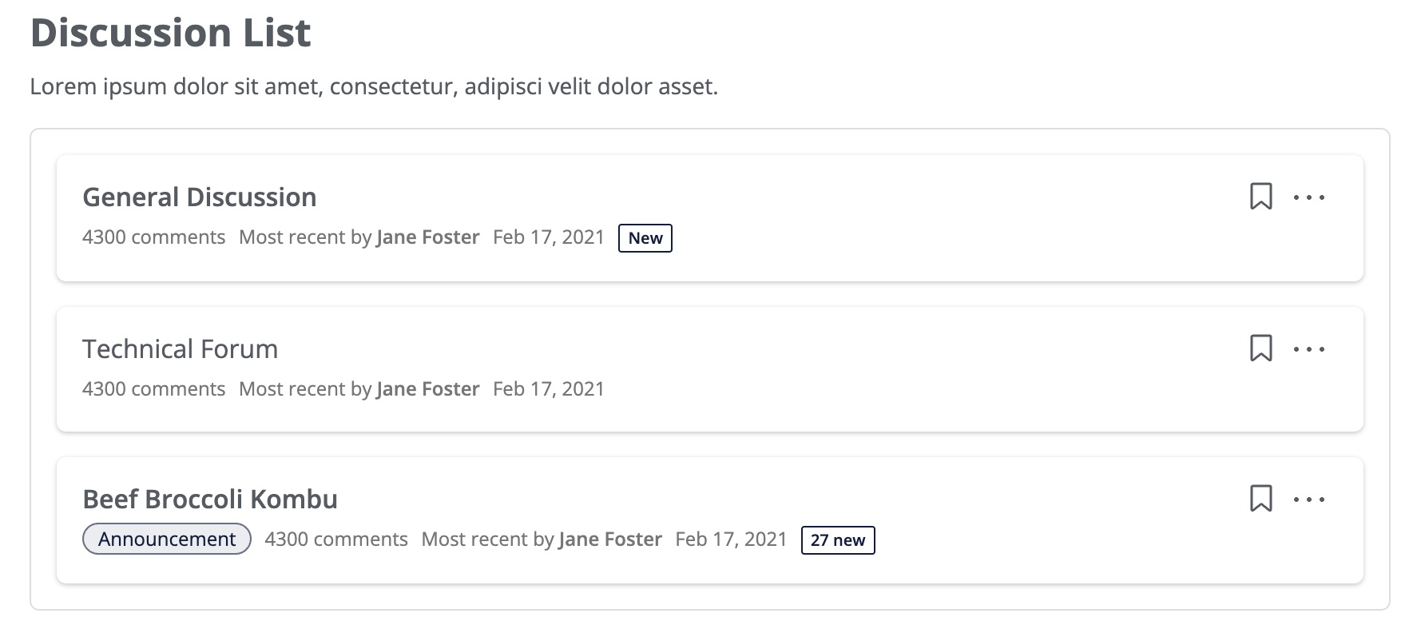The width and height of the screenshot is (1417, 633).
Task: Click Jane Foster in Technical Forum row
Action: (x=428, y=389)
